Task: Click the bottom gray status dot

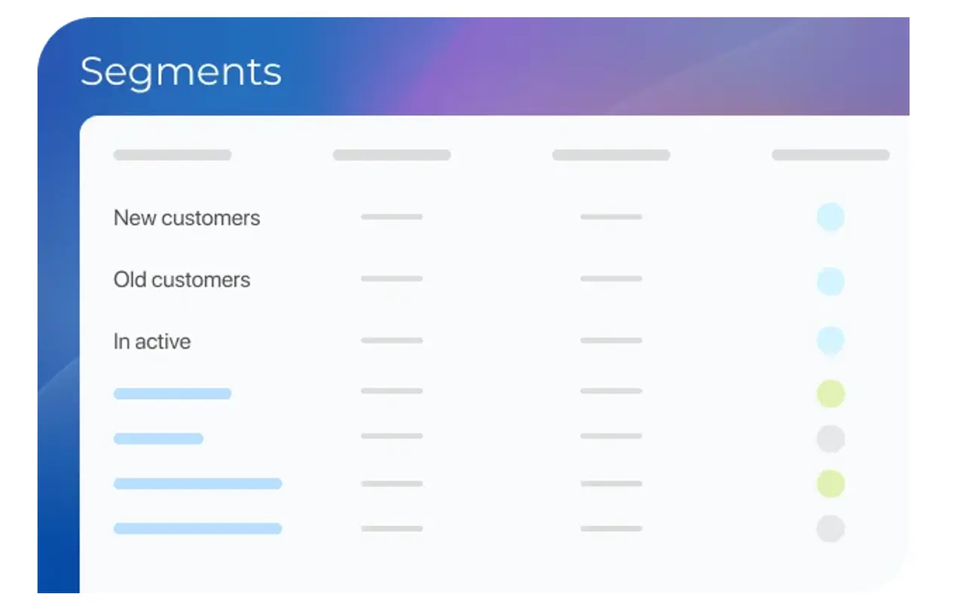Action: pyautogui.click(x=830, y=528)
